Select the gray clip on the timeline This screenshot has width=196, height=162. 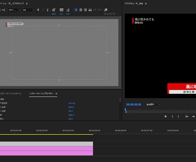click(46, 144)
